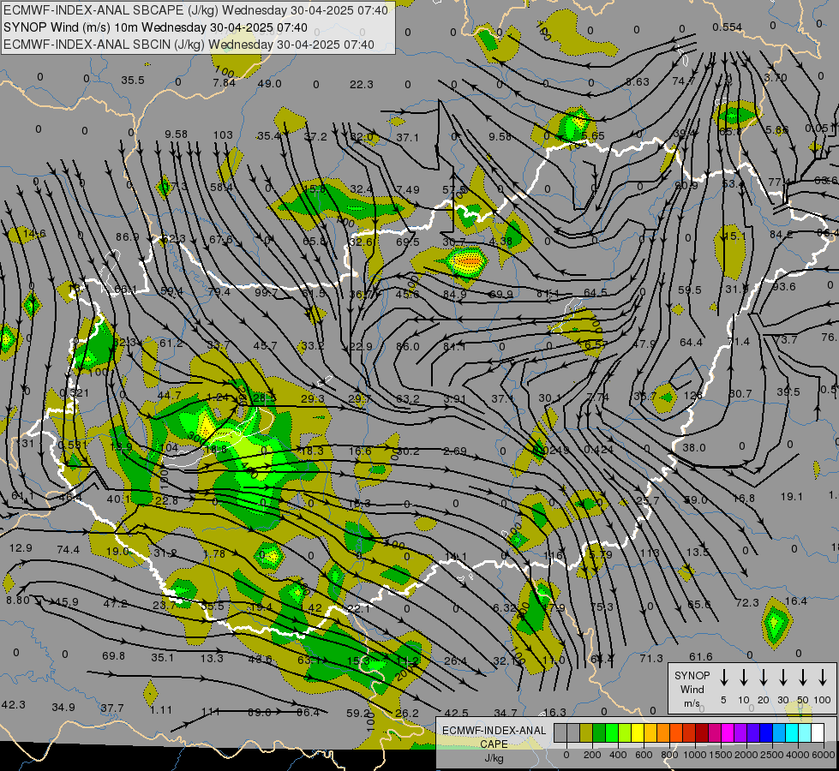Click the 6000 tick label on CAPE scale
The height and width of the screenshot is (771, 839).
pos(824,755)
